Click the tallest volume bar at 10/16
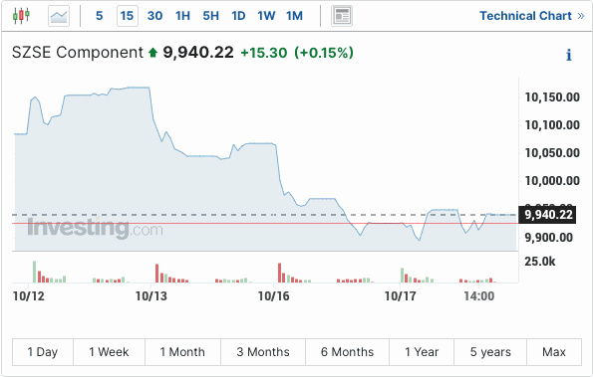 tap(280, 273)
